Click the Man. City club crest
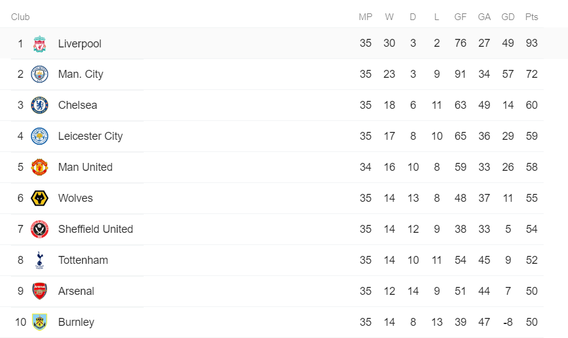The width and height of the screenshot is (568, 338). (40, 74)
